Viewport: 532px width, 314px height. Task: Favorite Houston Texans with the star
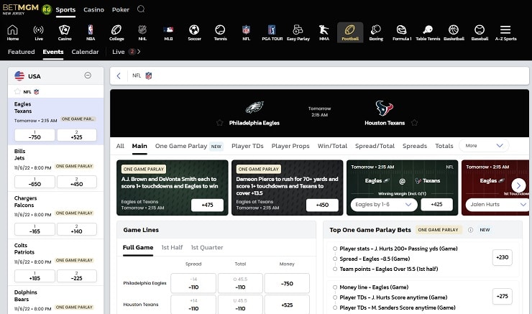pos(414,123)
